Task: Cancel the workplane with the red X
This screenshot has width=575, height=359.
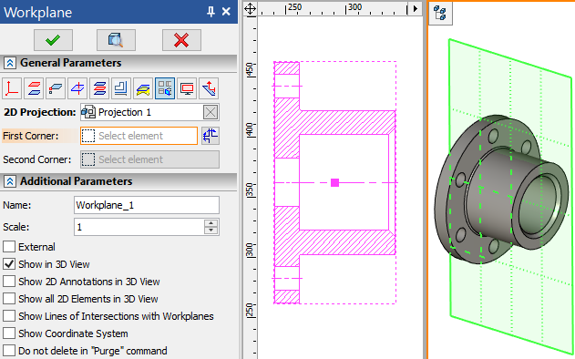Action: click(x=181, y=40)
